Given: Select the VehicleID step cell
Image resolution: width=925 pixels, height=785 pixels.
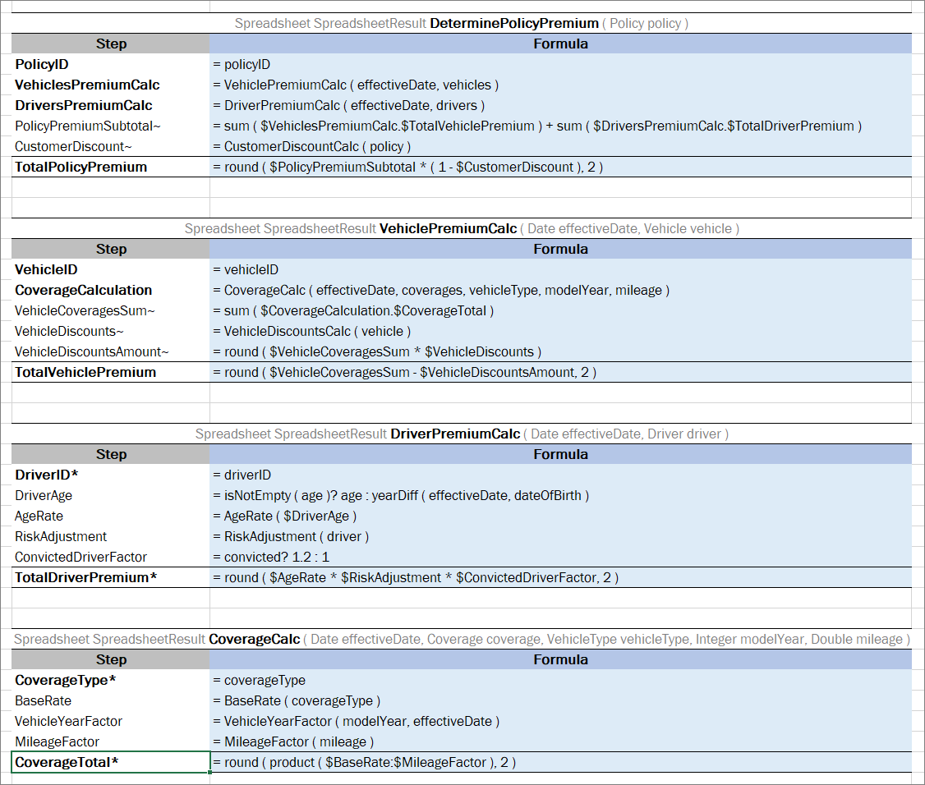Looking at the screenshot, I should coord(111,269).
